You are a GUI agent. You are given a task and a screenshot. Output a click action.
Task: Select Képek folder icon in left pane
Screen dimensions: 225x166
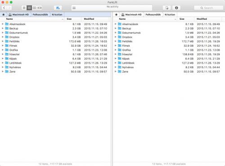click(x=7, y=58)
